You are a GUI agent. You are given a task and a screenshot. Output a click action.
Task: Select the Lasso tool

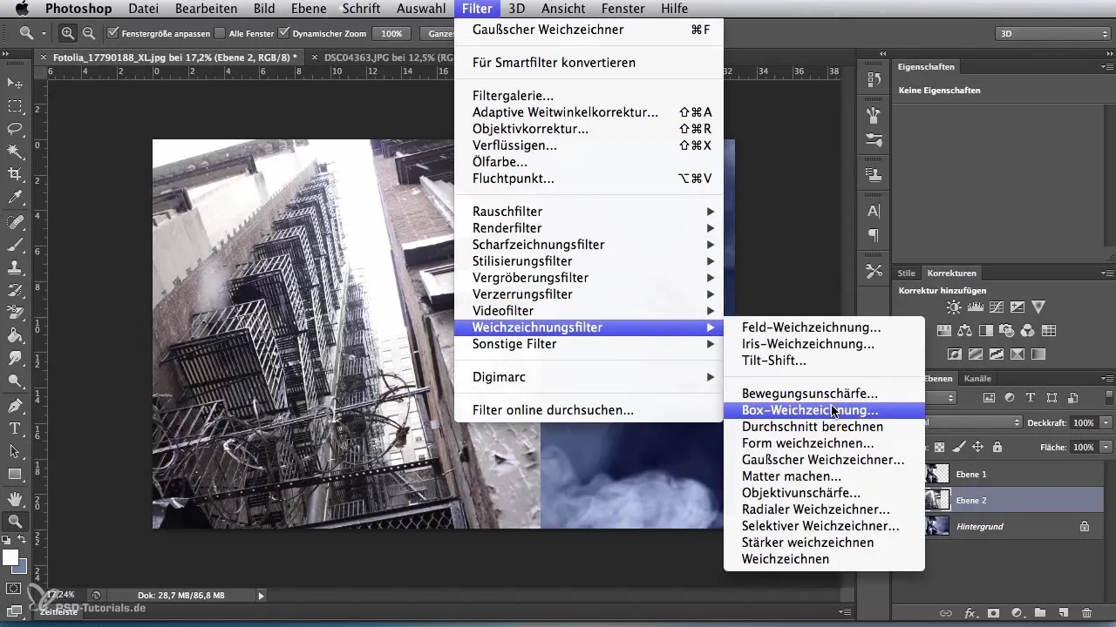coord(15,129)
